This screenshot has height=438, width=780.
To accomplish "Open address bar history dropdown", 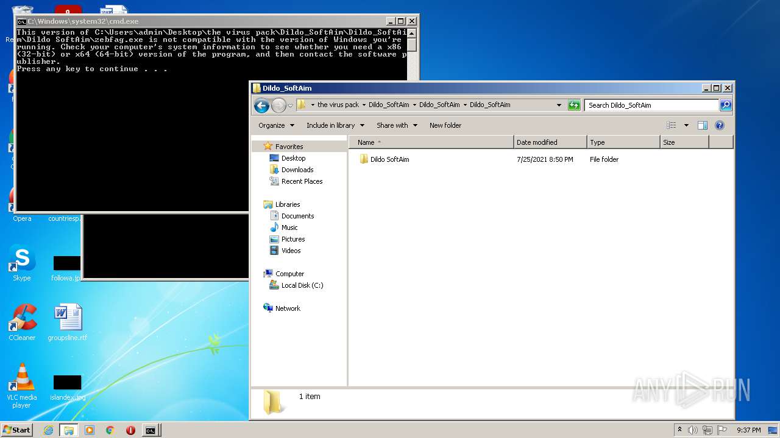I will tap(559, 105).
